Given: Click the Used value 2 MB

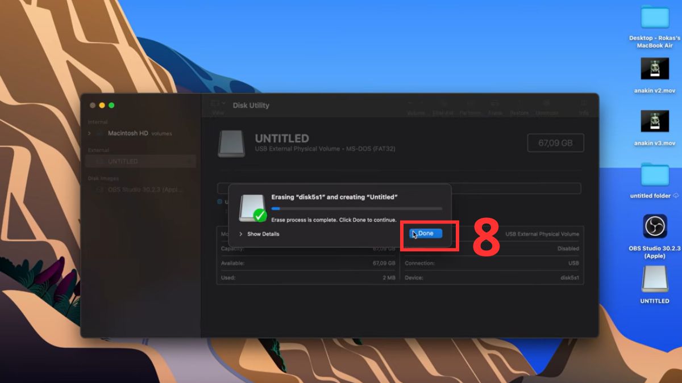Looking at the screenshot, I should tap(389, 278).
